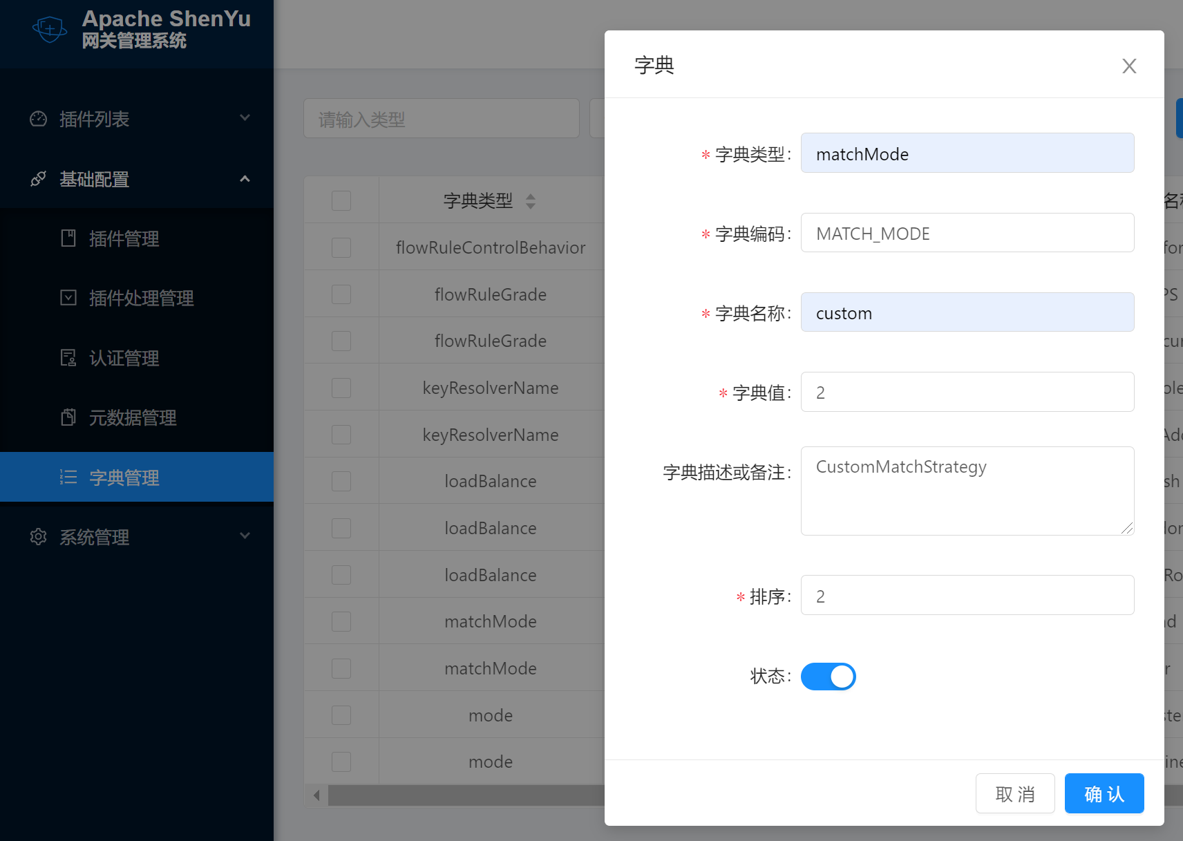Click the gear icon beside 系统管理
Viewport: 1183px width, 841px height.
point(39,537)
